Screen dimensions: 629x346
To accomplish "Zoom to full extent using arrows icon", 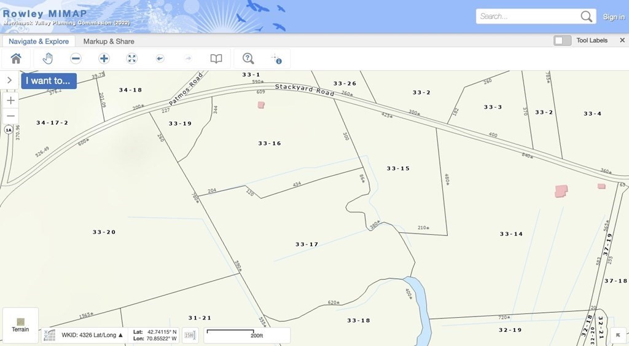I will tap(131, 58).
